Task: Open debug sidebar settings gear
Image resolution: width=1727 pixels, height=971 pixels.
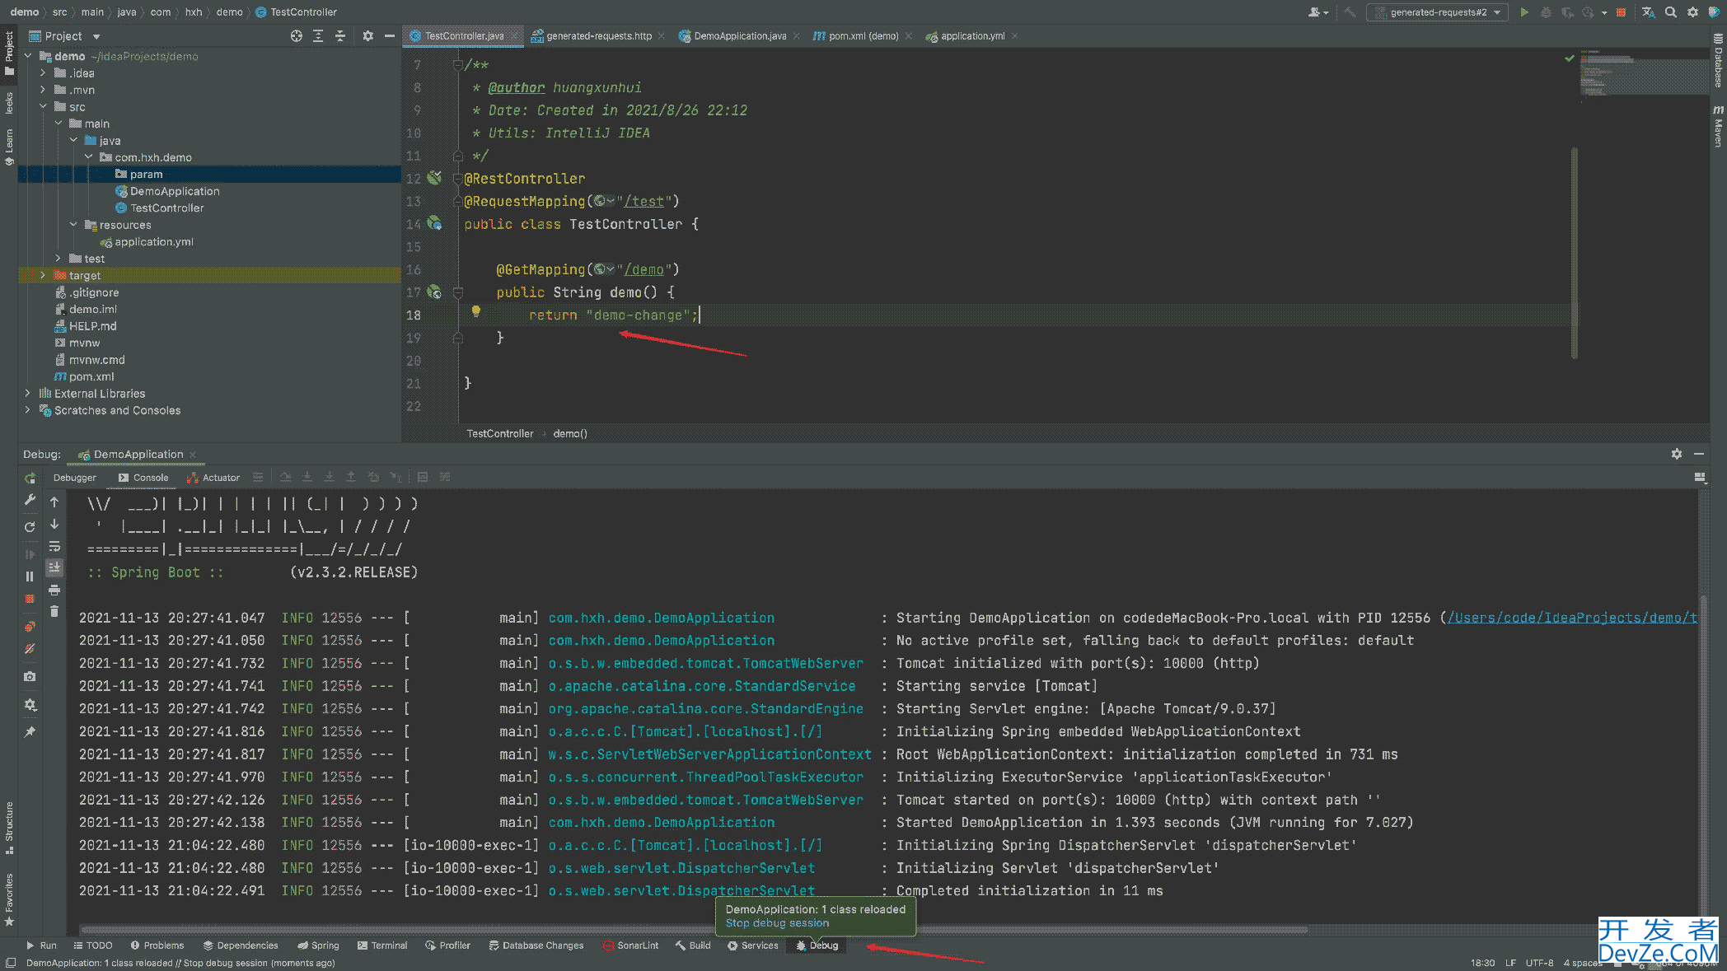Action: pos(30,704)
